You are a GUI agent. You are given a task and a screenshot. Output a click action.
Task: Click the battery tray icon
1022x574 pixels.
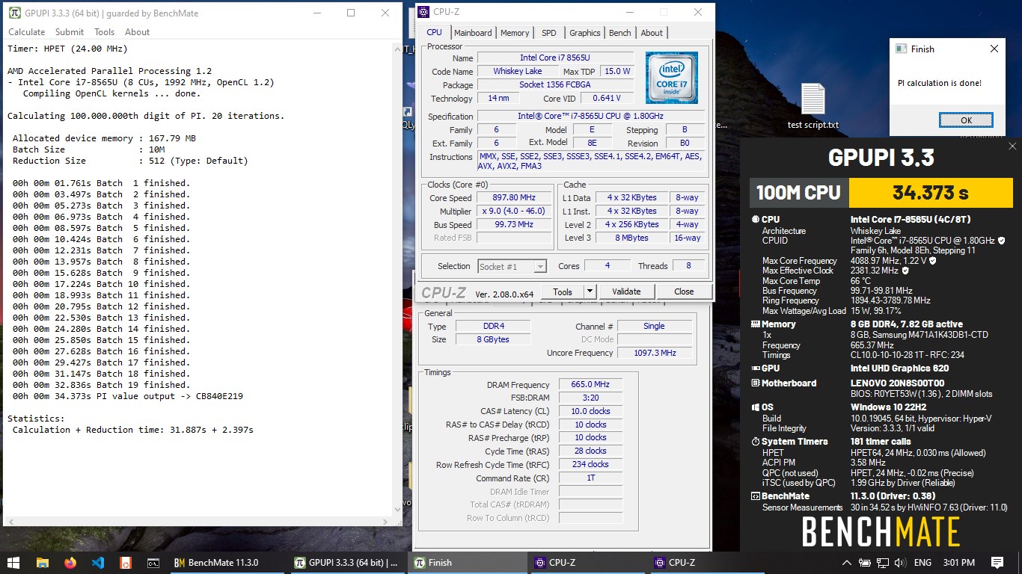(865, 563)
